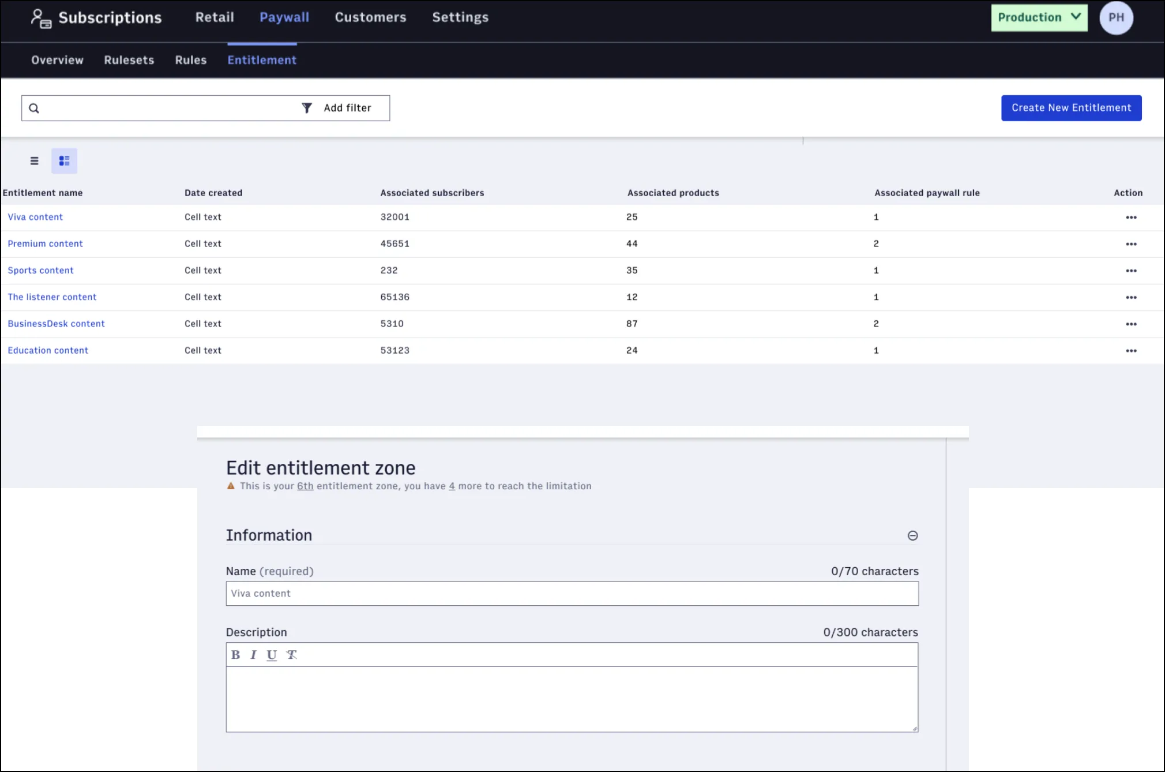Switch to detailed list view icon
1165x772 pixels.
point(64,161)
